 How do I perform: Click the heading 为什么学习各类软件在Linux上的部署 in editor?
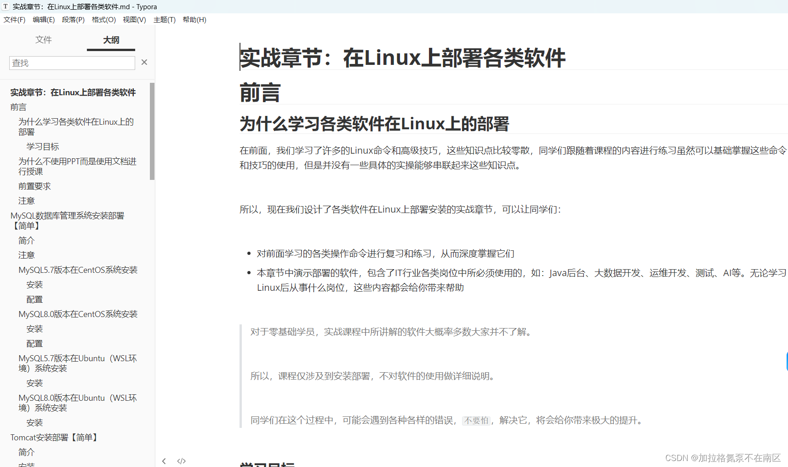tap(374, 124)
